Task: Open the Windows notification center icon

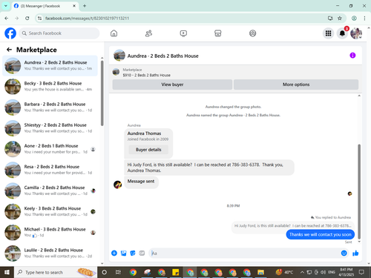Action: click(361, 272)
